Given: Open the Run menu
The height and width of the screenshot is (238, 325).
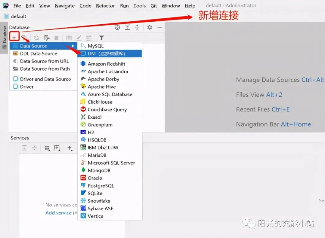Looking at the screenshot, I should point(124,6).
